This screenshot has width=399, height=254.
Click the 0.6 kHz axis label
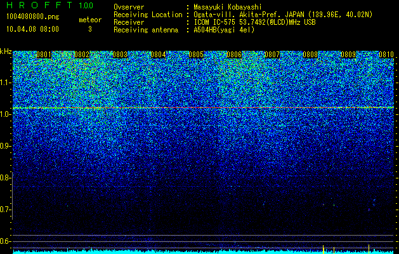pyautogui.click(x=4, y=241)
